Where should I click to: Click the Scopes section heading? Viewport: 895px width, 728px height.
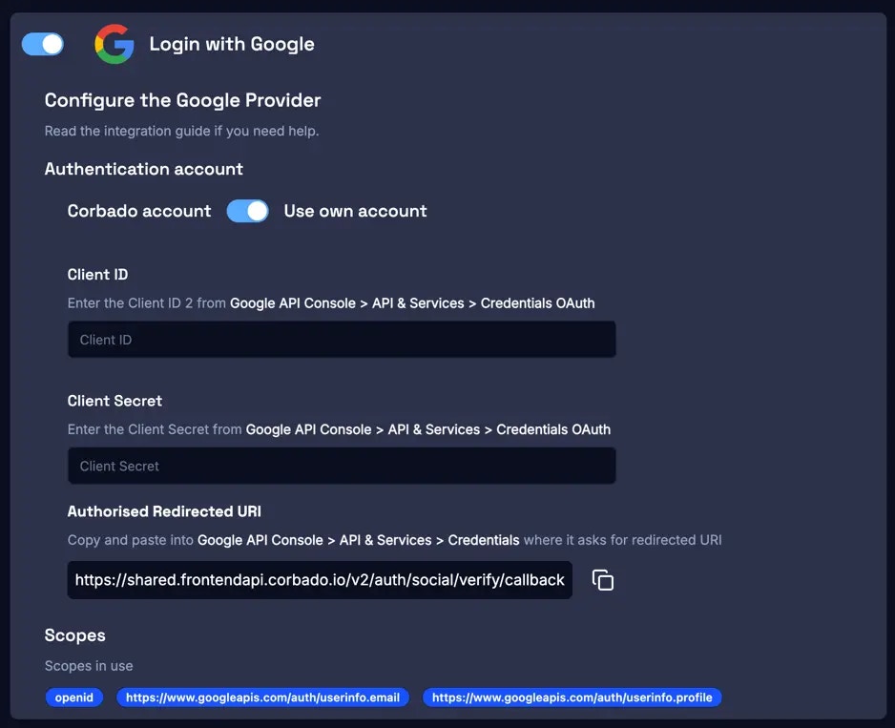pos(74,634)
